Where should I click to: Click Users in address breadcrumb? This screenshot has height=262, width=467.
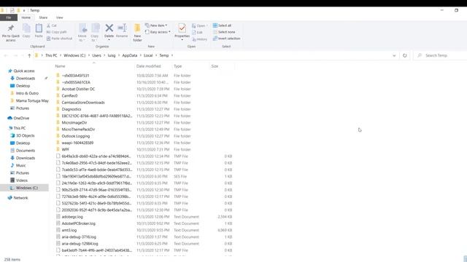click(x=96, y=55)
